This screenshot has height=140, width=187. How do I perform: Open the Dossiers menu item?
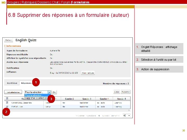[x=44, y=2]
